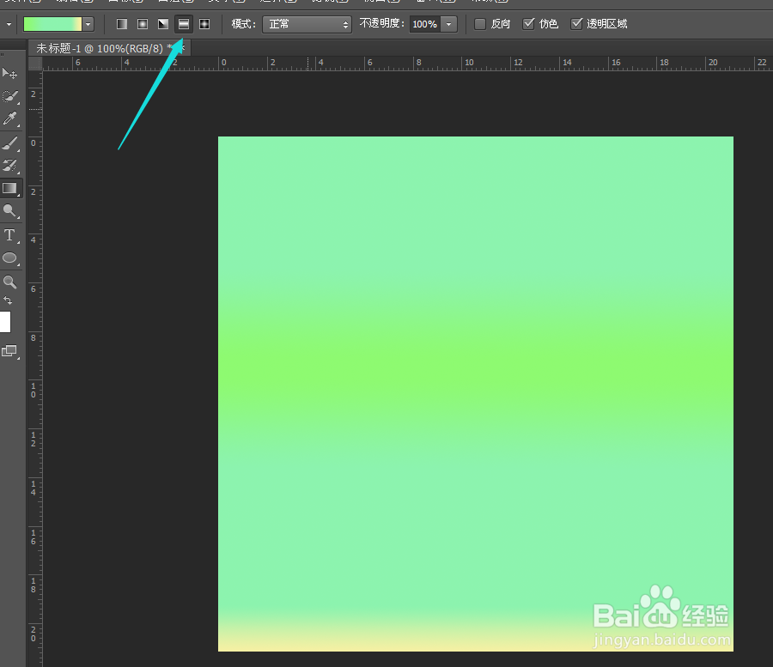Select the Horizontal Type tool
The width and height of the screenshot is (773, 667).
9,235
